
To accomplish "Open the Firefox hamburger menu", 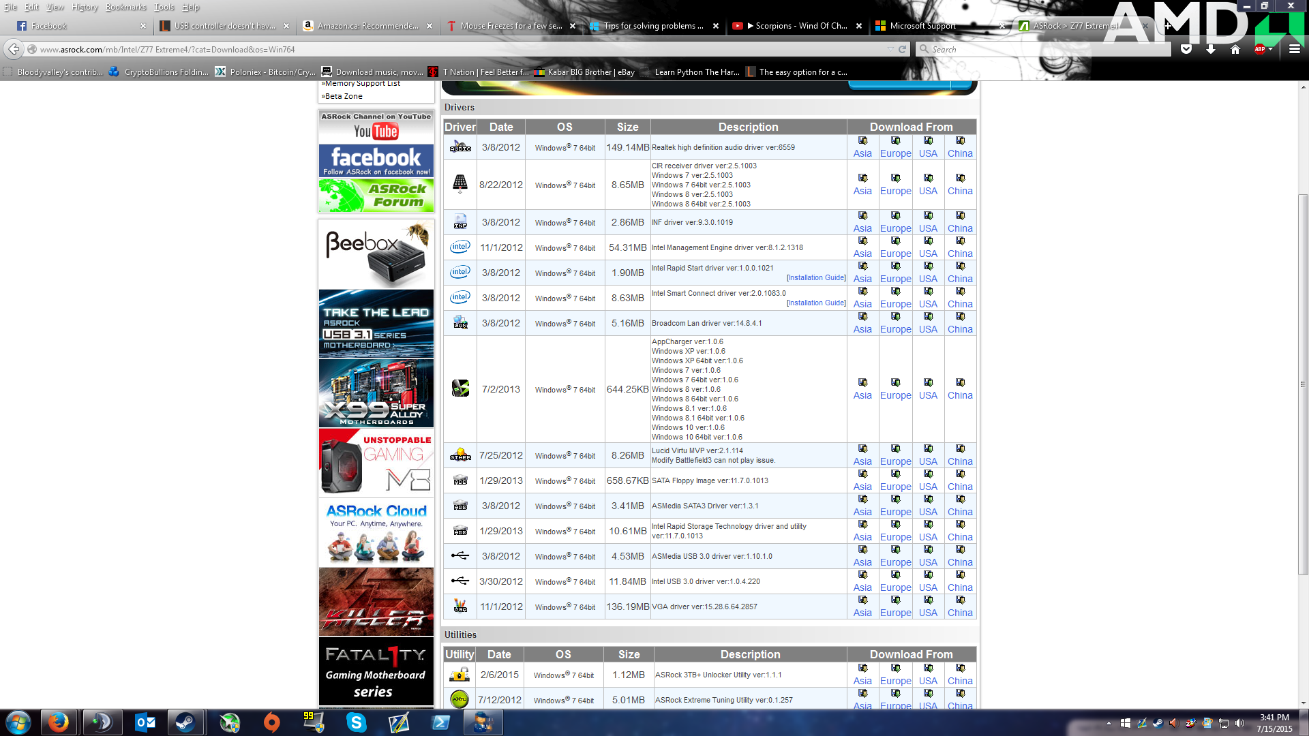I will [1295, 49].
